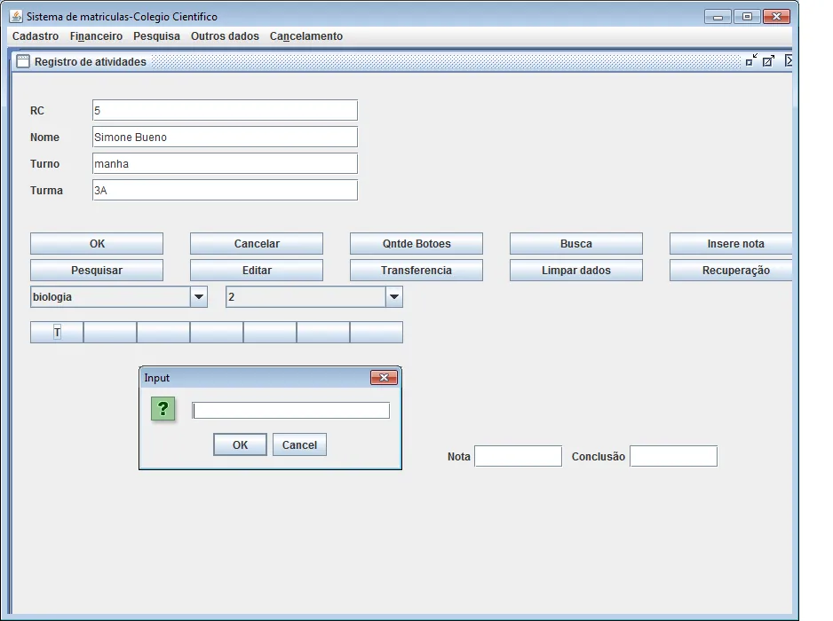Open the Financeiro menu
Screen dimensions: 833x621
click(96, 36)
